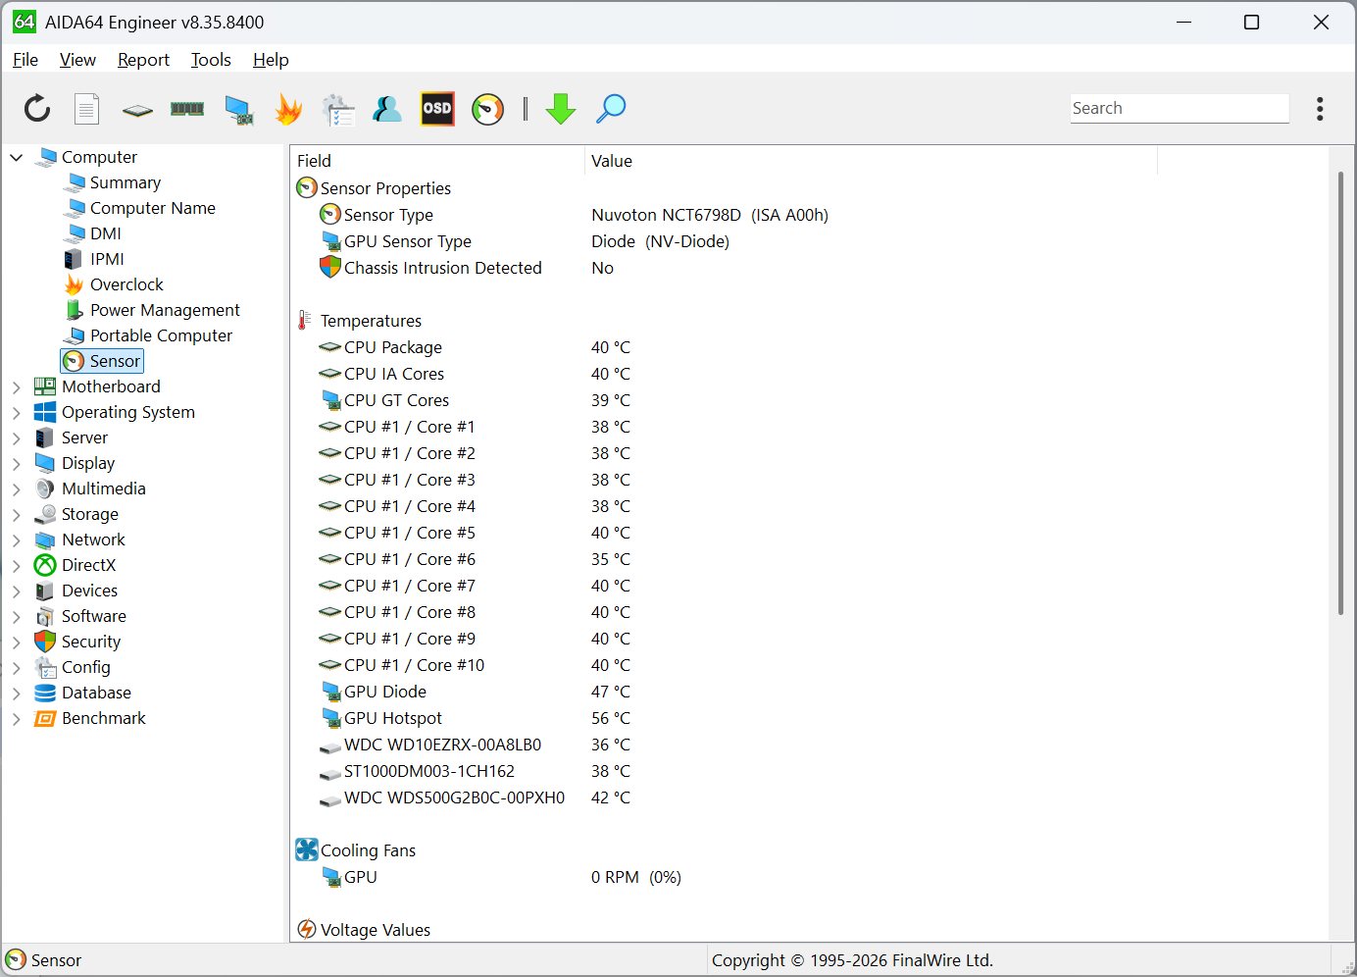Image resolution: width=1357 pixels, height=977 pixels.
Task: Click in the Search input field
Action: pos(1180,108)
